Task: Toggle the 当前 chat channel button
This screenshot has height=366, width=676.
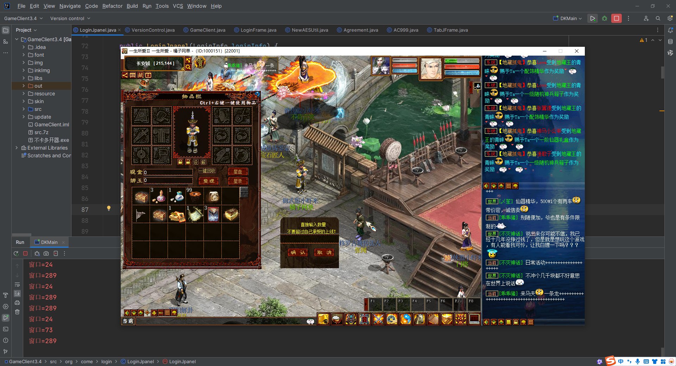Action: (x=128, y=321)
